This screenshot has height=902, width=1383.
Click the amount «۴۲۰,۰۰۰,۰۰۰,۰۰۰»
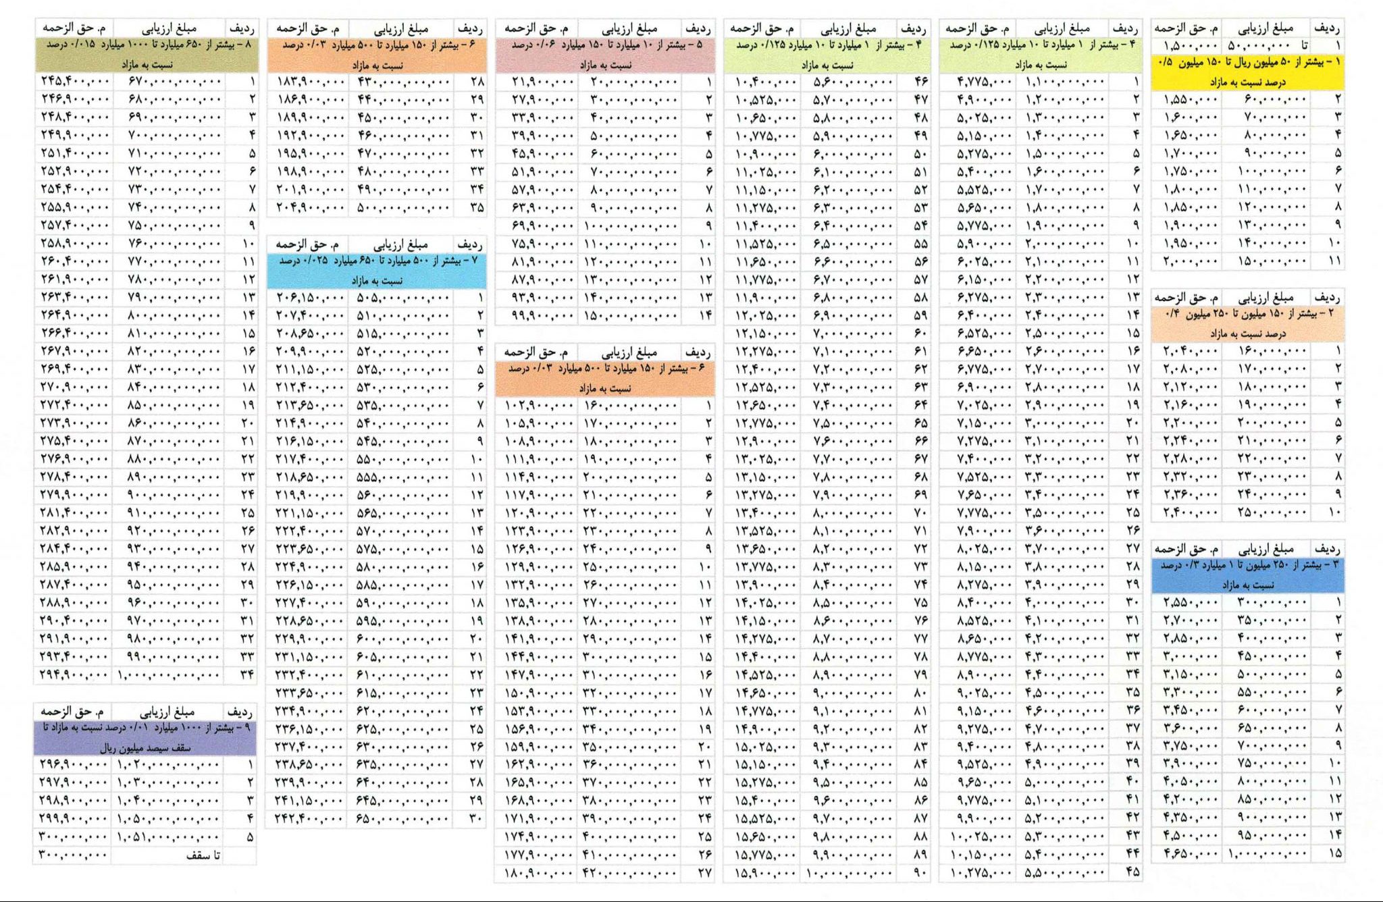629,873
